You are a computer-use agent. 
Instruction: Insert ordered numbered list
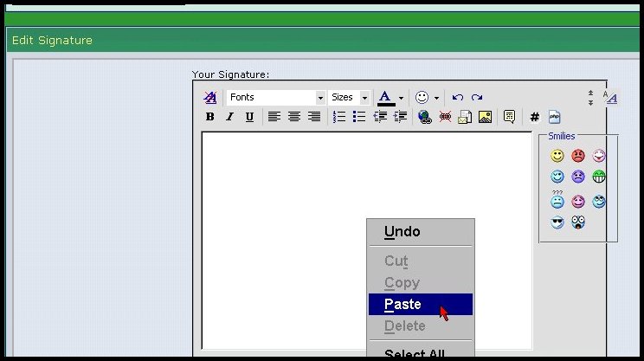[x=339, y=117]
